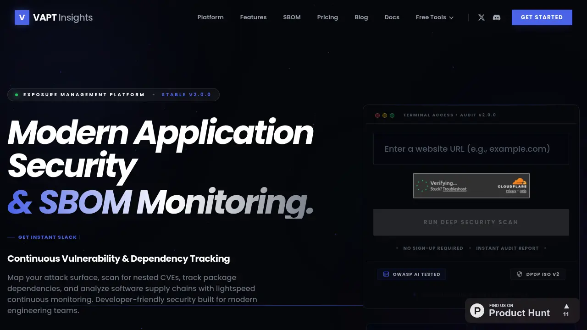
Task: Click the GET INSTANT SLACK text
Action: (47, 237)
